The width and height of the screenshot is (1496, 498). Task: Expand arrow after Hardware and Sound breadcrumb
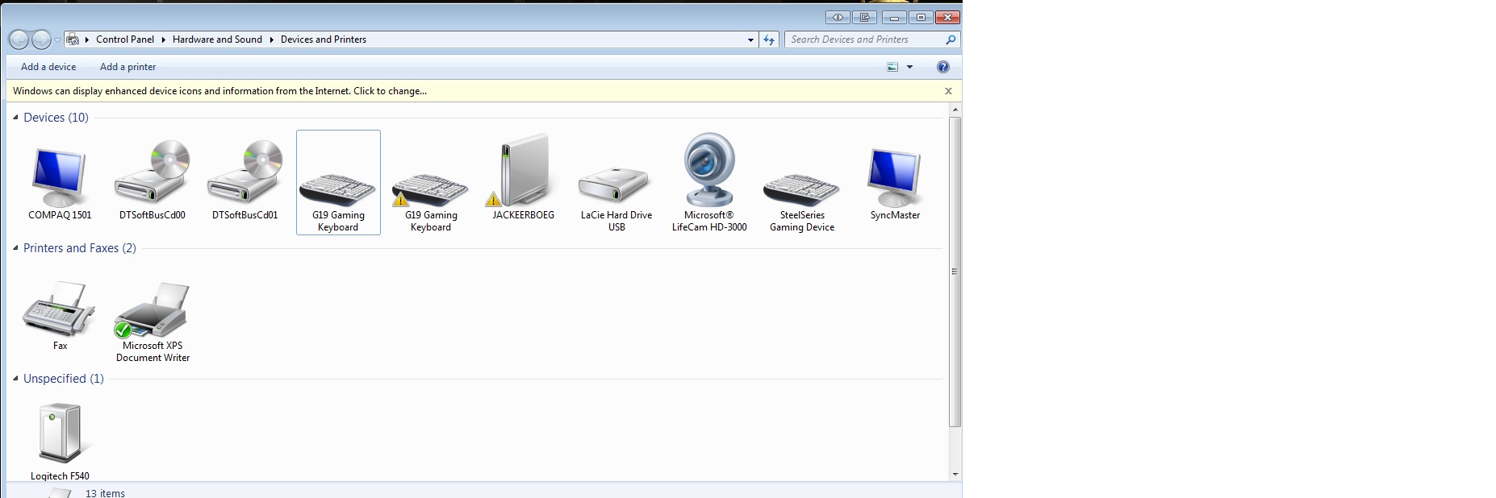click(x=271, y=39)
